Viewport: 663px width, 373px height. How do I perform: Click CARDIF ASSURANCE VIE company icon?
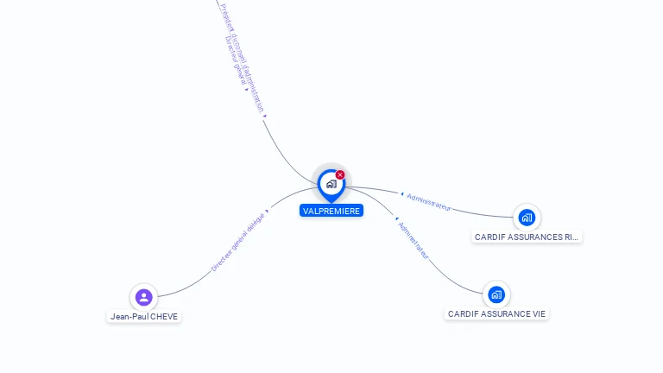point(496,294)
